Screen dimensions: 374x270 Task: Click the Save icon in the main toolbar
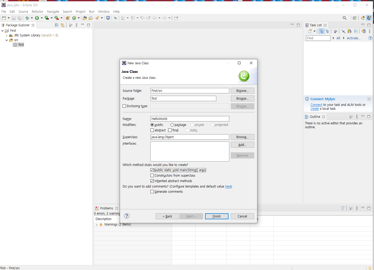click(x=14, y=18)
